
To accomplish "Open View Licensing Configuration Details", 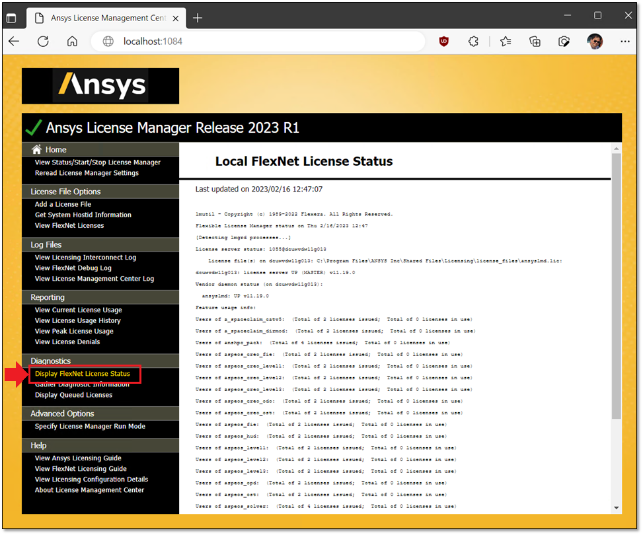I will (x=91, y=480).
